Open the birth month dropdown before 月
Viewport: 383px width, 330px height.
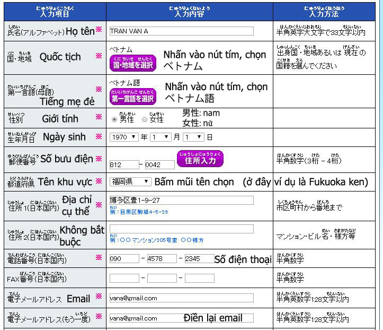coord(160,137)
